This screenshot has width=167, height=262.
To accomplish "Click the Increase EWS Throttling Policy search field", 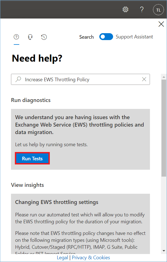I will tap(81, 79).
